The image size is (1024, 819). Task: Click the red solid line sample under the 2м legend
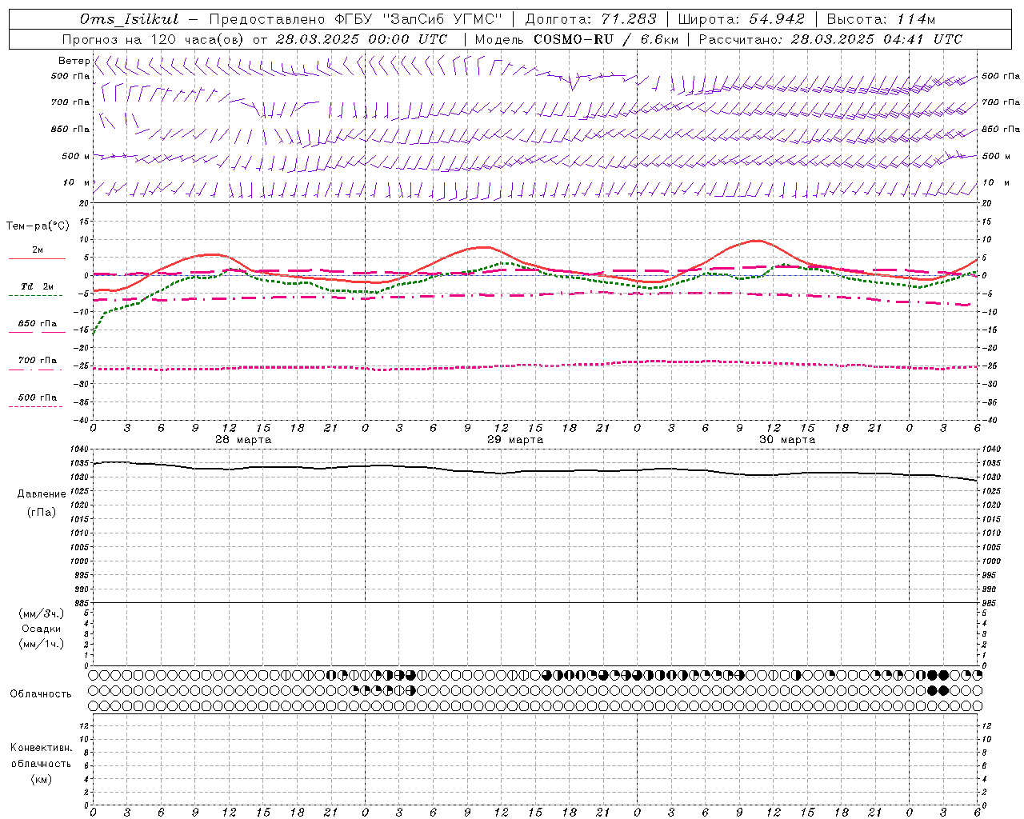point(37,259)
